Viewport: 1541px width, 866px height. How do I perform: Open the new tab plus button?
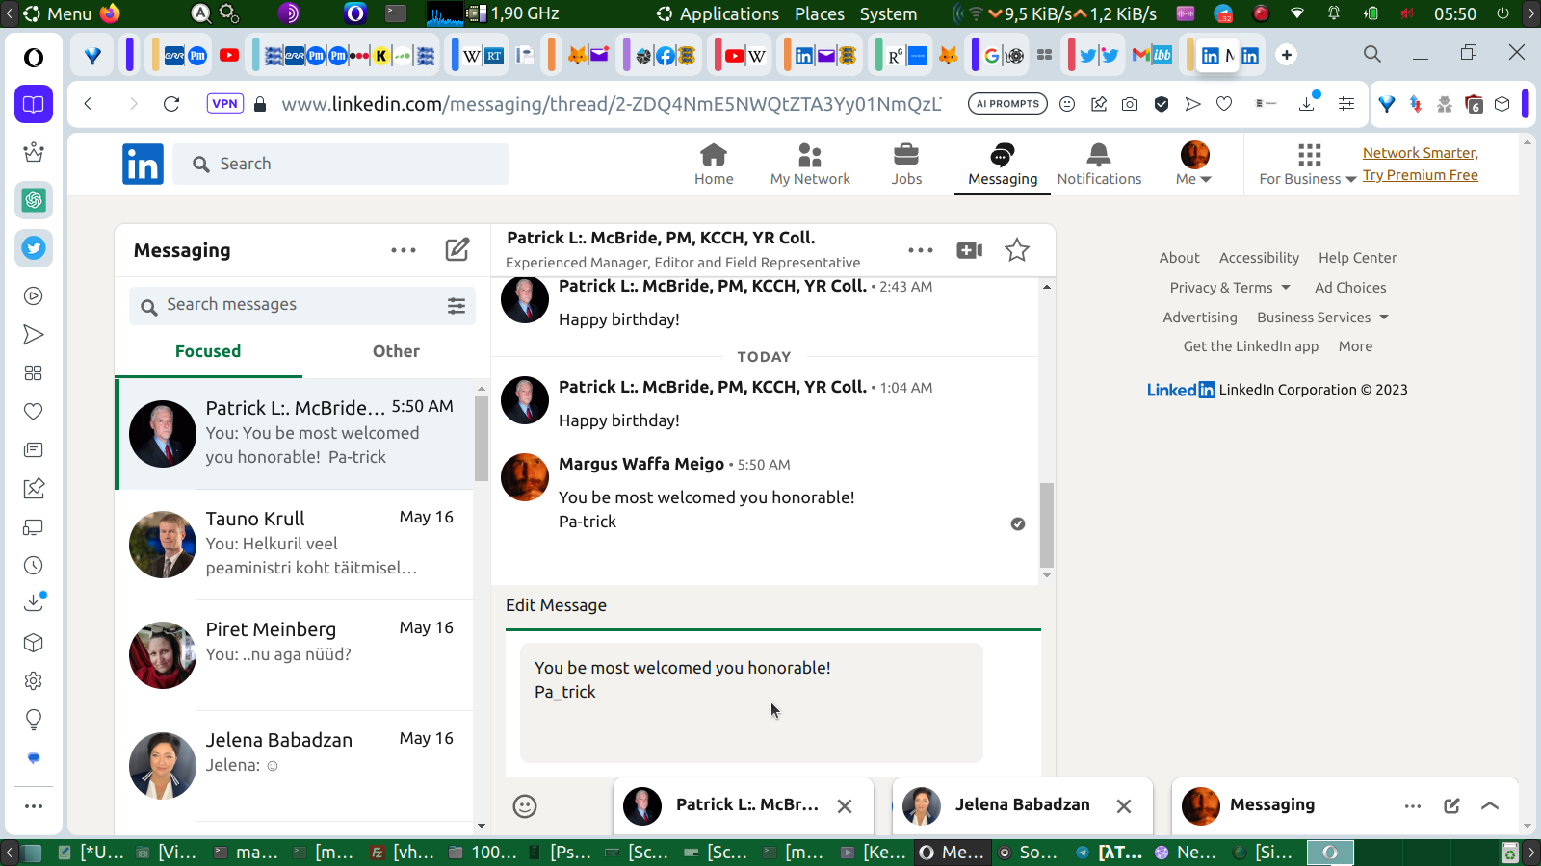tap(1286, 55)
